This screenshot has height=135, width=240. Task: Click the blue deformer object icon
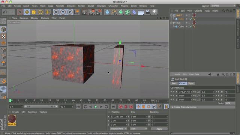134,12
